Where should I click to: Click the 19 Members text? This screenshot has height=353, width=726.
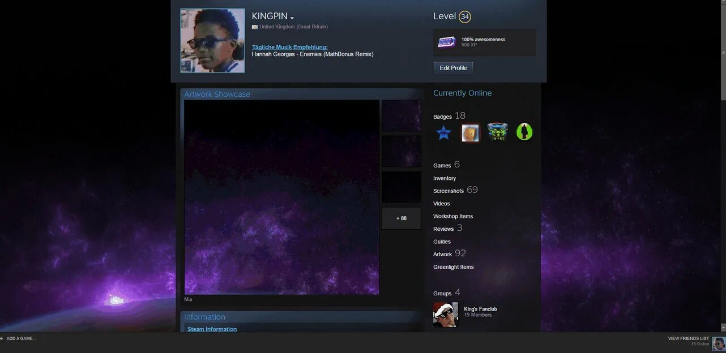478,315
